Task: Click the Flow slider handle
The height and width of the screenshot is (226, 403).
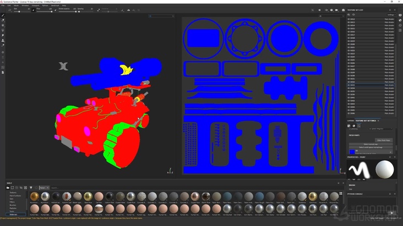Action: tap(51, 12)
